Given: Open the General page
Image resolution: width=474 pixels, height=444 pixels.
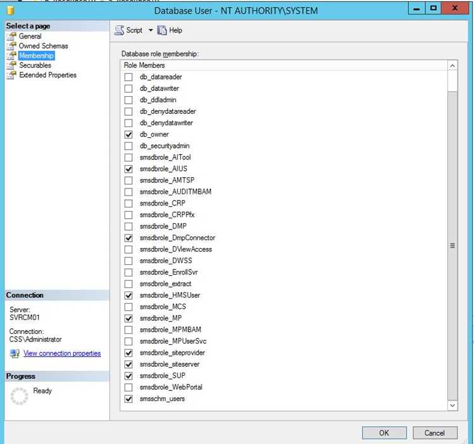Looking at the screenshot, I should click(30, 36).
